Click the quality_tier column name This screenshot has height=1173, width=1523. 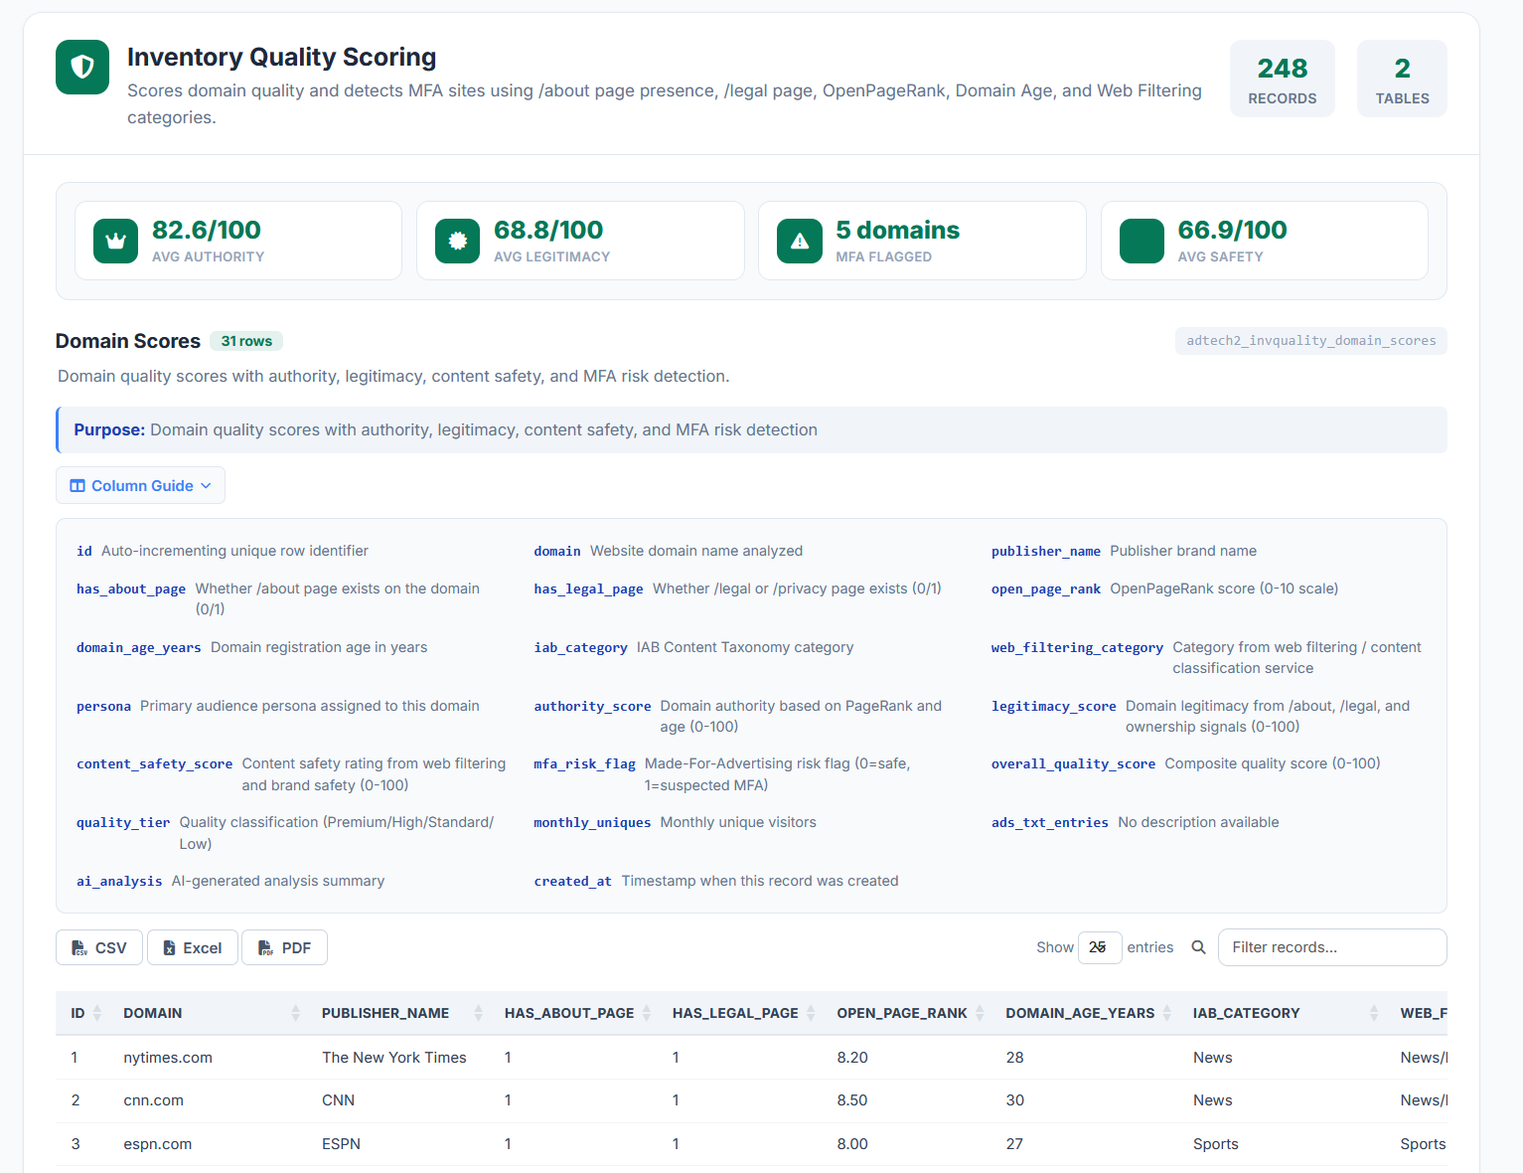coord(123,822)
